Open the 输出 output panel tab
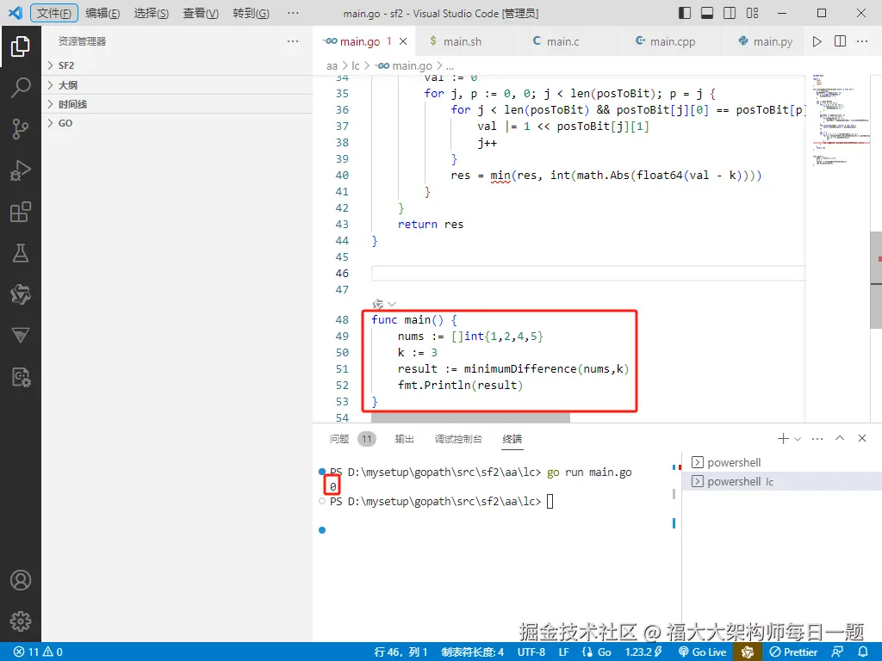Viewport: 882px width, 661px height. (405, 439)
